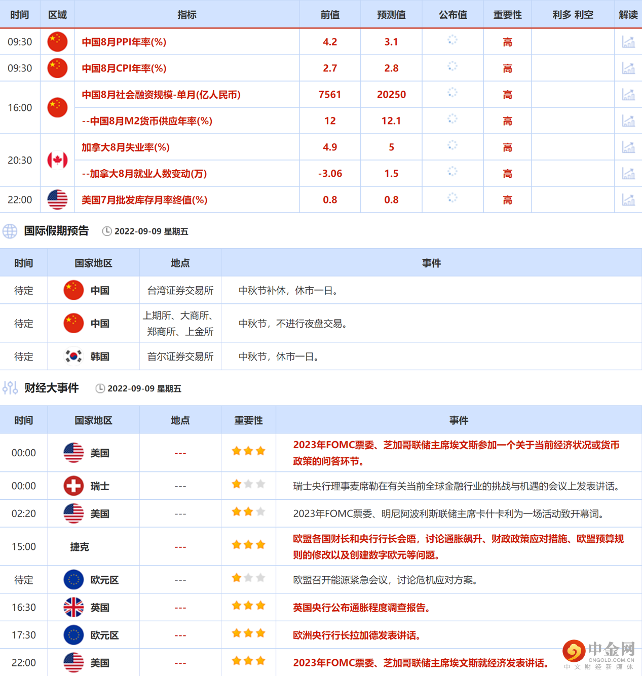Click the EU flag for the 拉加德讲话 event
642x676 pixels.
pyautogui.click(x=73, y=634)
